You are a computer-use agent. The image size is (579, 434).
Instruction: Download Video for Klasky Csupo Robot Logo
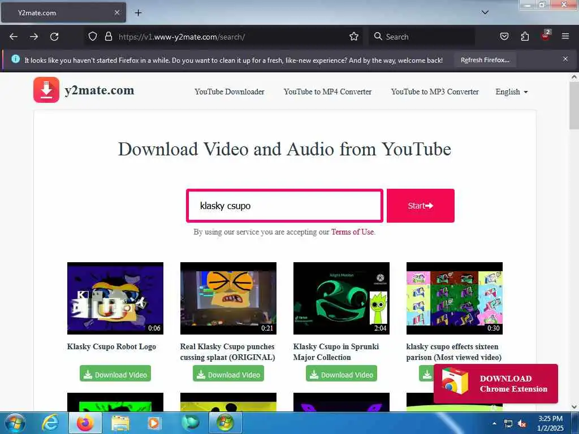tap(115, 374)
